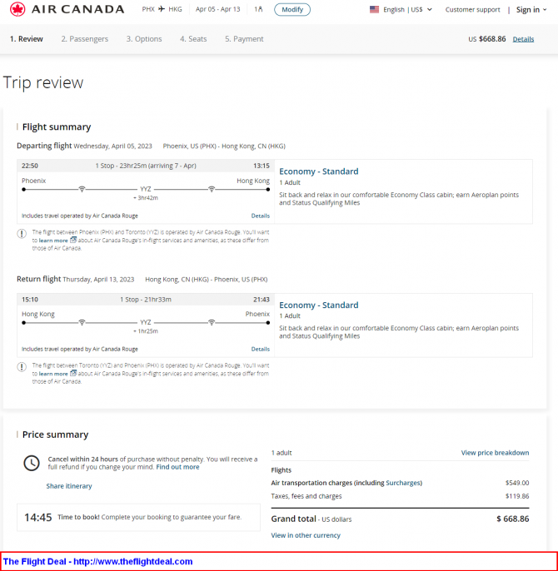Go to step 3. Options
Screen dimensions: 558x571
coord(144,39)
